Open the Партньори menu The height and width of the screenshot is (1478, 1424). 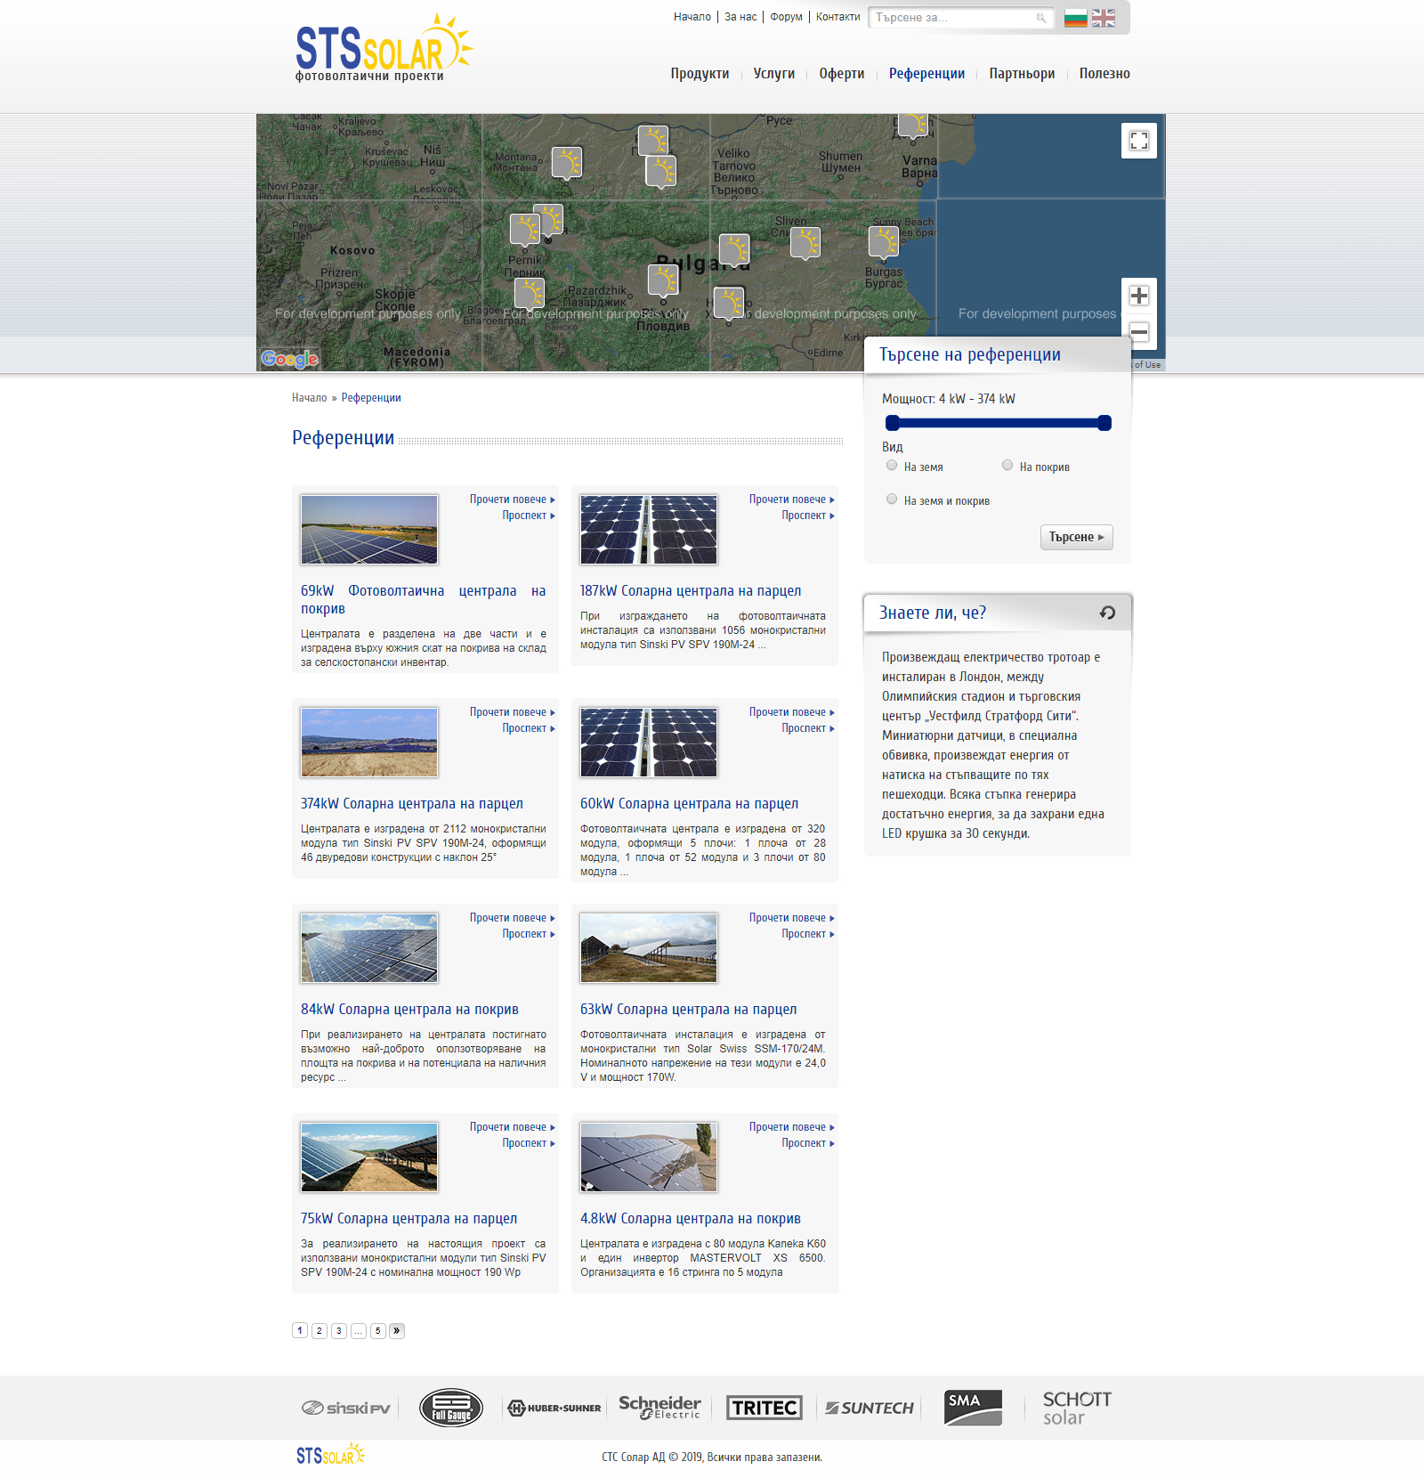coord(1022,74)
